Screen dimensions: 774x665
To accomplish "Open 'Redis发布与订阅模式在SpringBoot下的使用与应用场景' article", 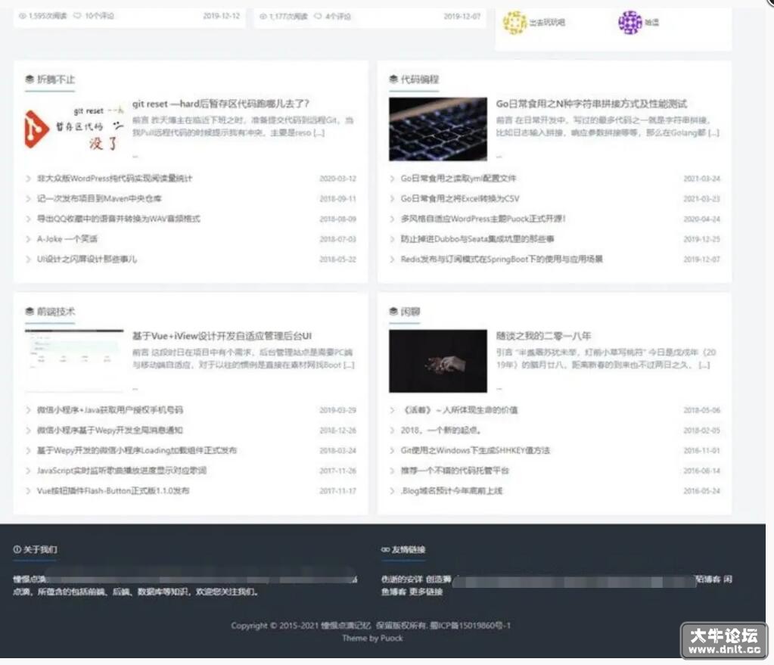I will coord(502,259).
